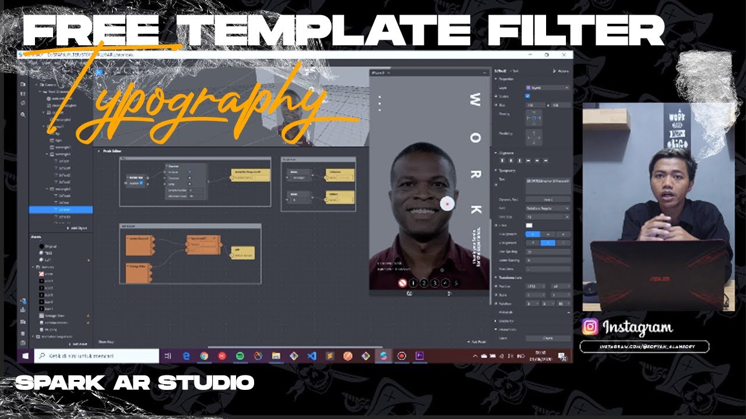Open Sublime Text from taskbar
Screen dimensions: 746x419
point(329,356)
